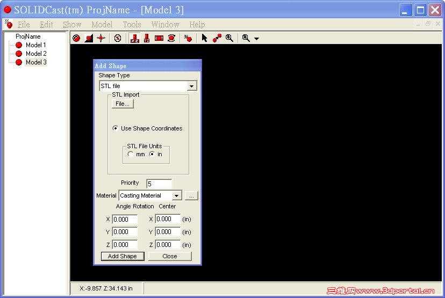This screenshot has width=445, height=298.
Task: Click the File... button in STL Import
Action: coord(123,104)
